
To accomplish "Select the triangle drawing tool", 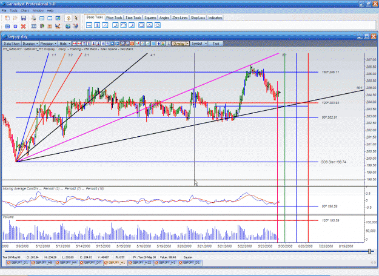I will [149, 25].
